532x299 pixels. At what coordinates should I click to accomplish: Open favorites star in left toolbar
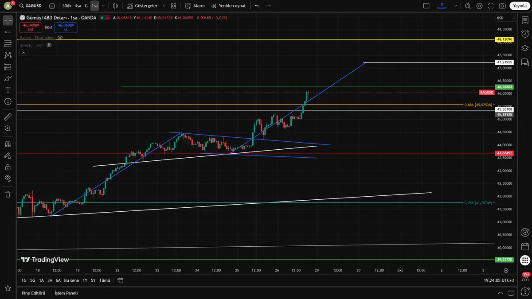(8, 288)
